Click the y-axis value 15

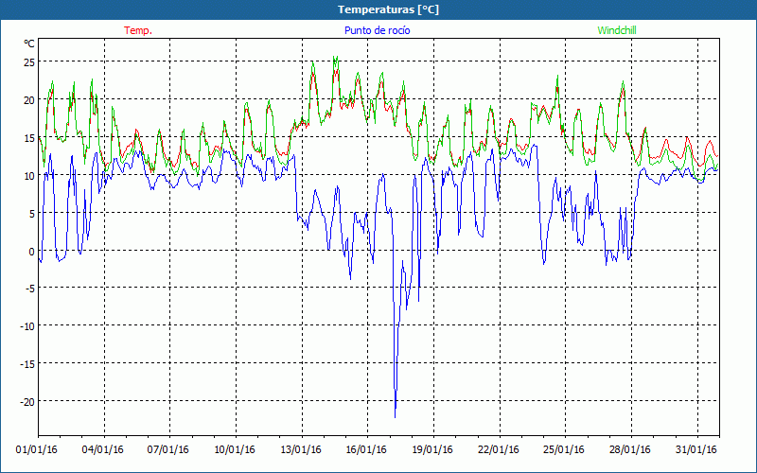(29, 137)
